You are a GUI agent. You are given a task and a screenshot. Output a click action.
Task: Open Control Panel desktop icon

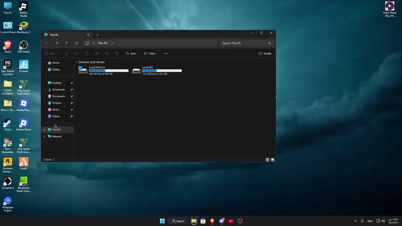pos(8,28)
